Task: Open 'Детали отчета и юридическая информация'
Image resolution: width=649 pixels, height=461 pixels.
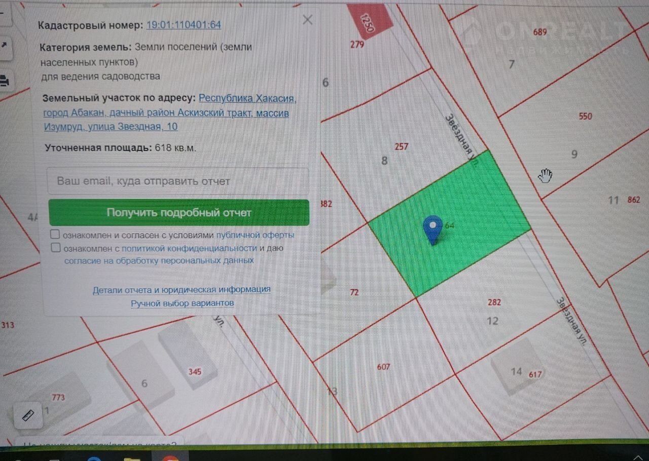Action: (x=181, y=290)
